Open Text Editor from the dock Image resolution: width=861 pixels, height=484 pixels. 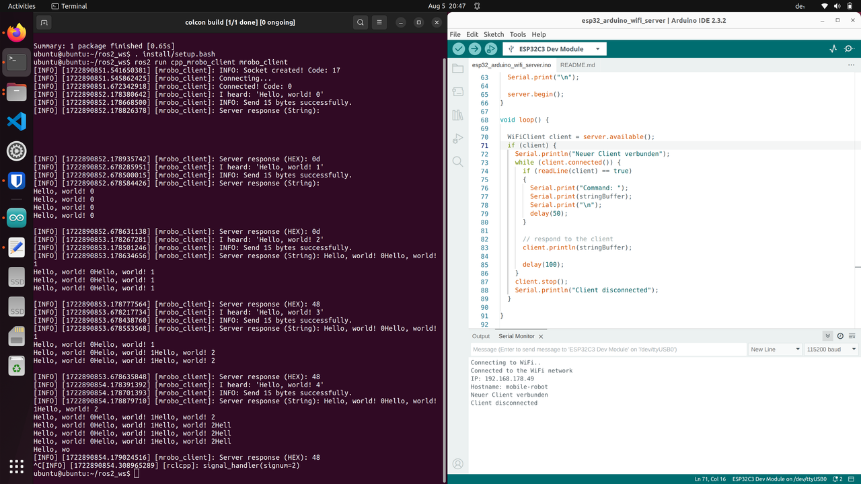pyautogui.click(x=17, y=247)
